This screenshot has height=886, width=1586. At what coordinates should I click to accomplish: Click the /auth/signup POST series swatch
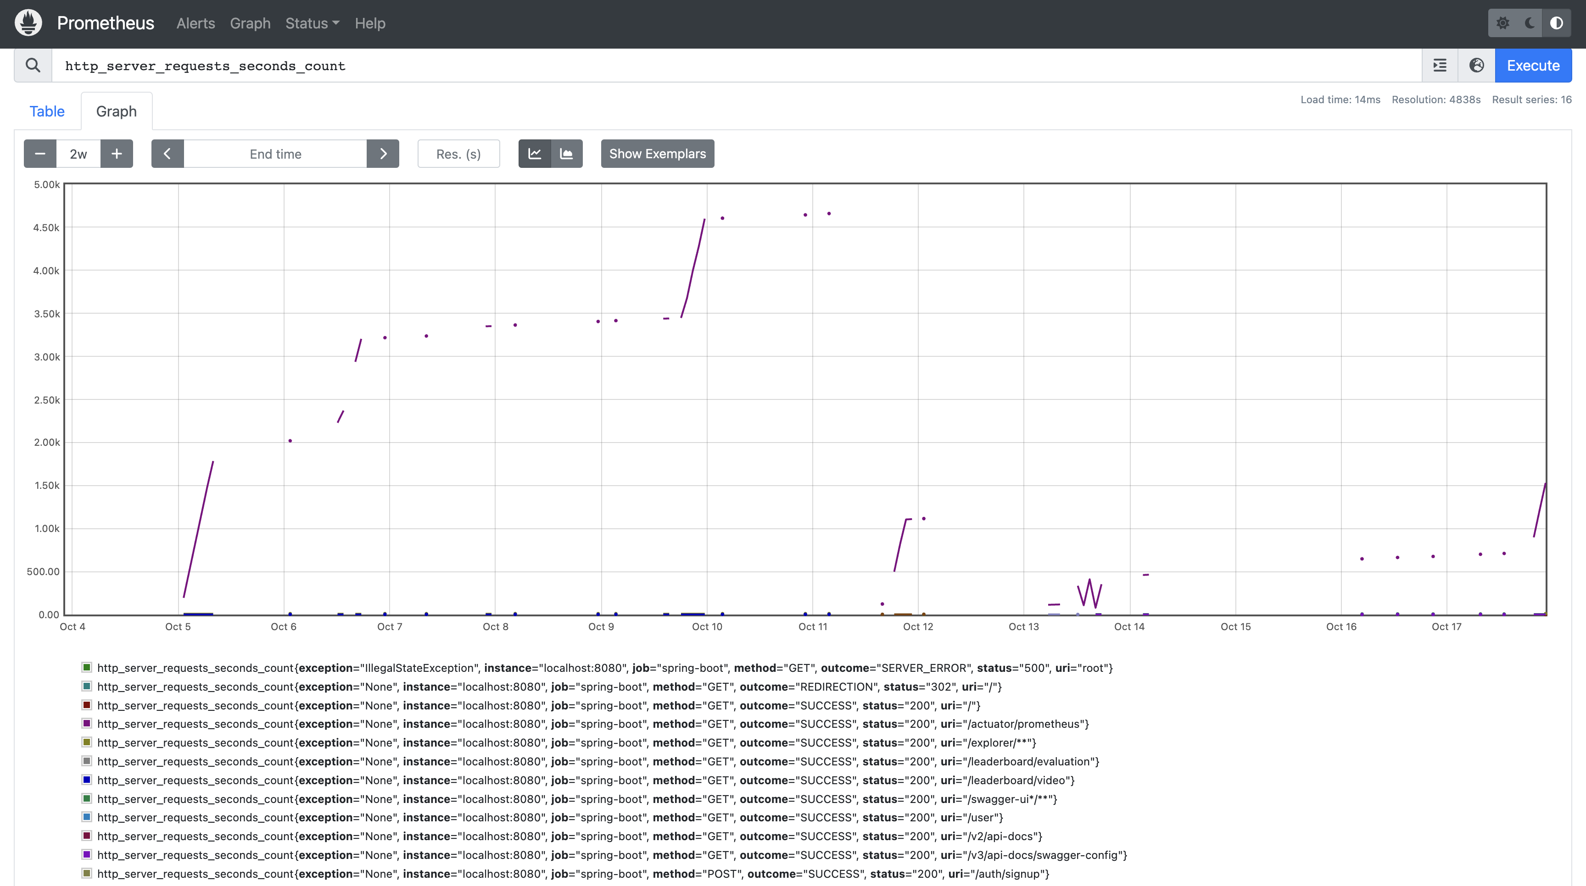(87, 873)
